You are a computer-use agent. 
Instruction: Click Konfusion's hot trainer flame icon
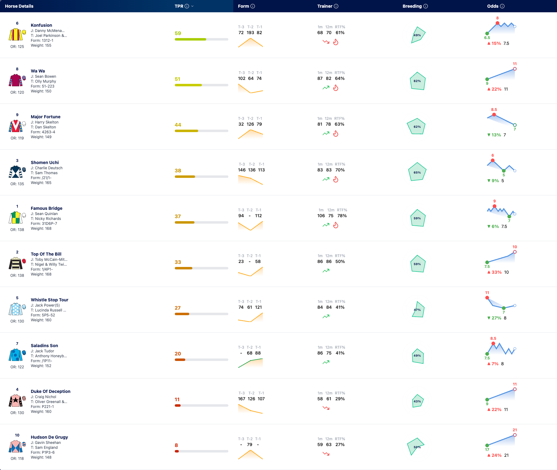[336, 42]
